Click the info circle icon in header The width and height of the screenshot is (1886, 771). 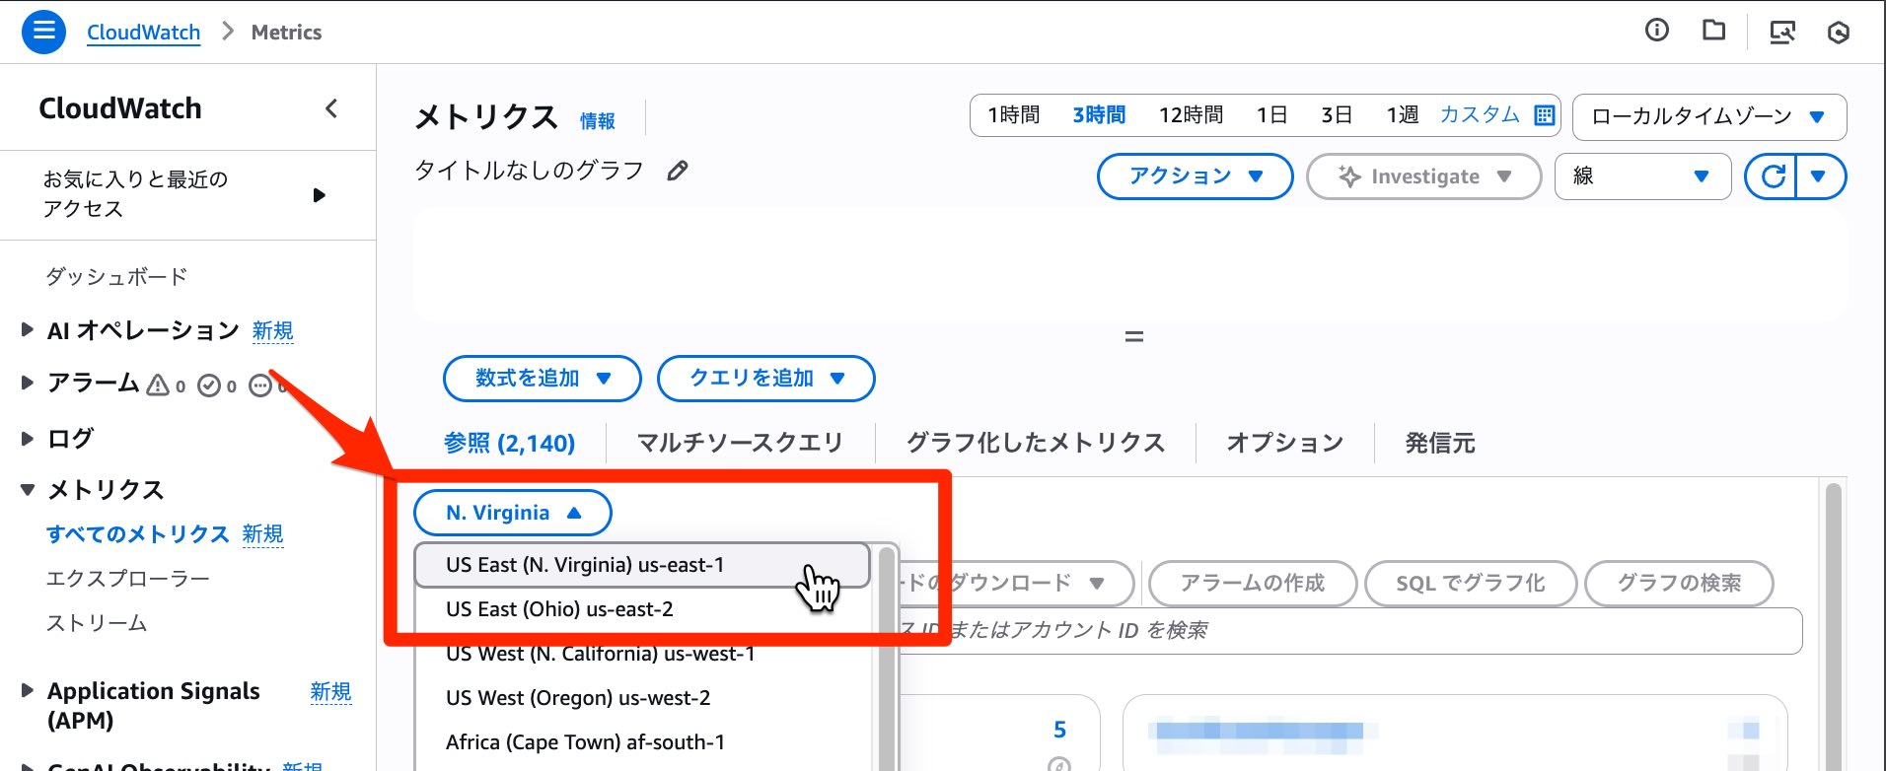[x=1657, y=31]
